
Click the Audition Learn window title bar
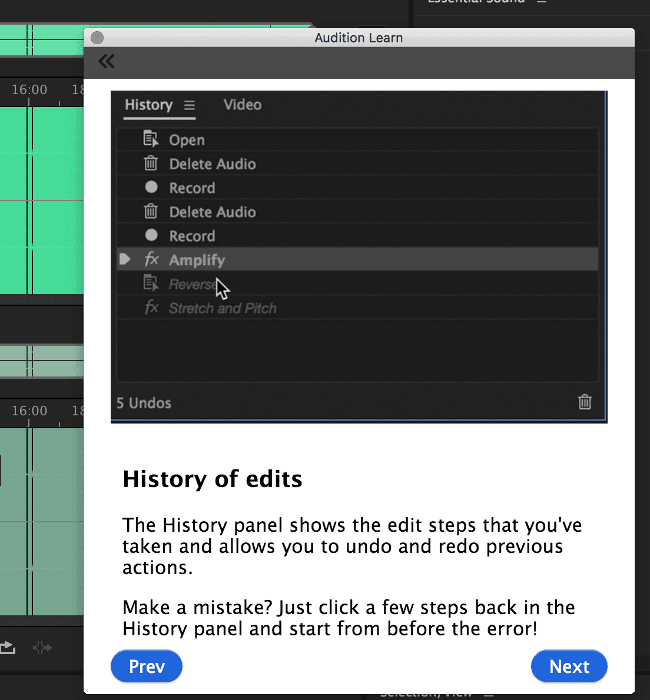359,38
